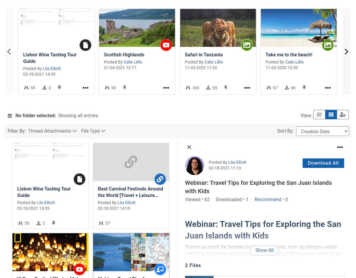Advance carousel with the next arrow
356x278 pixels.
coord(346,52)
